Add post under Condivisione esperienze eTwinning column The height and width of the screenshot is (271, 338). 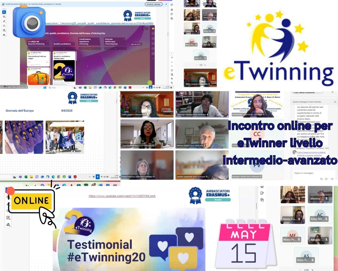(x=90, y=48)
